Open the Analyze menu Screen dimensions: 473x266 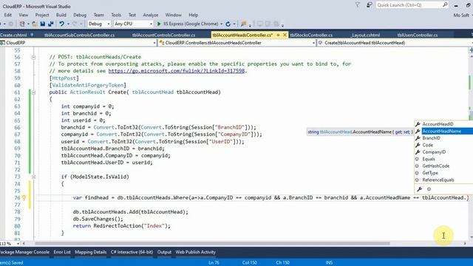click(151, 15)
